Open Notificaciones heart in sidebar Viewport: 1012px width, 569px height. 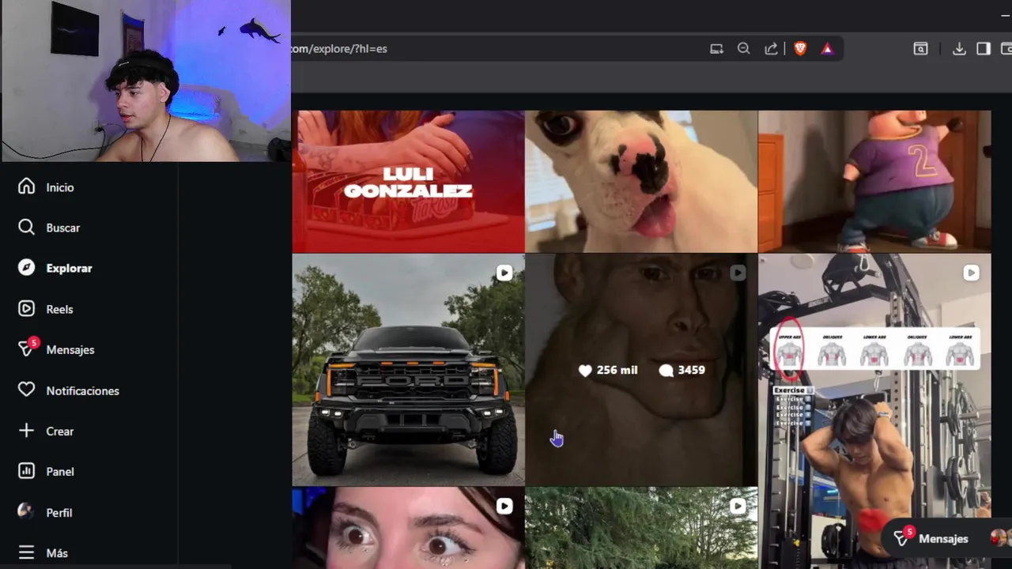[x=70, y=390]
